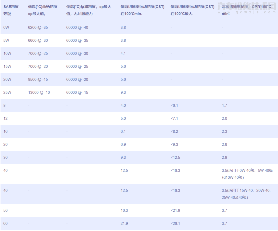The width and height of the screenshot is (278, 231).
Task: Click the "低温(°C)泵浦粘度" column header
Action: pyautogui.click(x=89, y=10)
